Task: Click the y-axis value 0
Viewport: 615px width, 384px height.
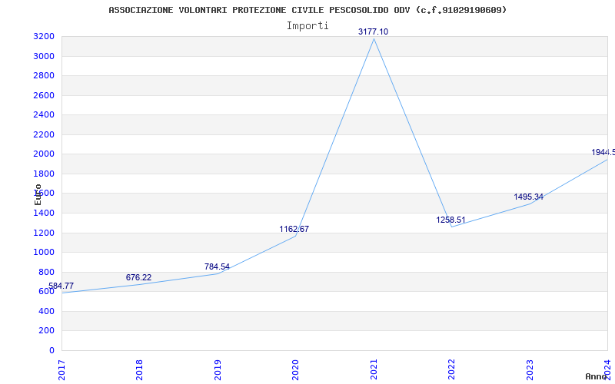Action: (x=52, y=350)
